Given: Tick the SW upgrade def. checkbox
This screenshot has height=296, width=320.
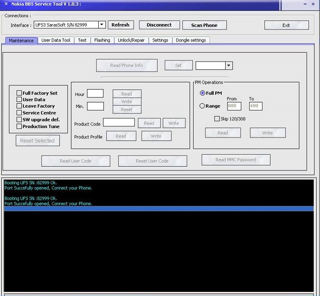Looking at the screenshot, I should 19,120.
